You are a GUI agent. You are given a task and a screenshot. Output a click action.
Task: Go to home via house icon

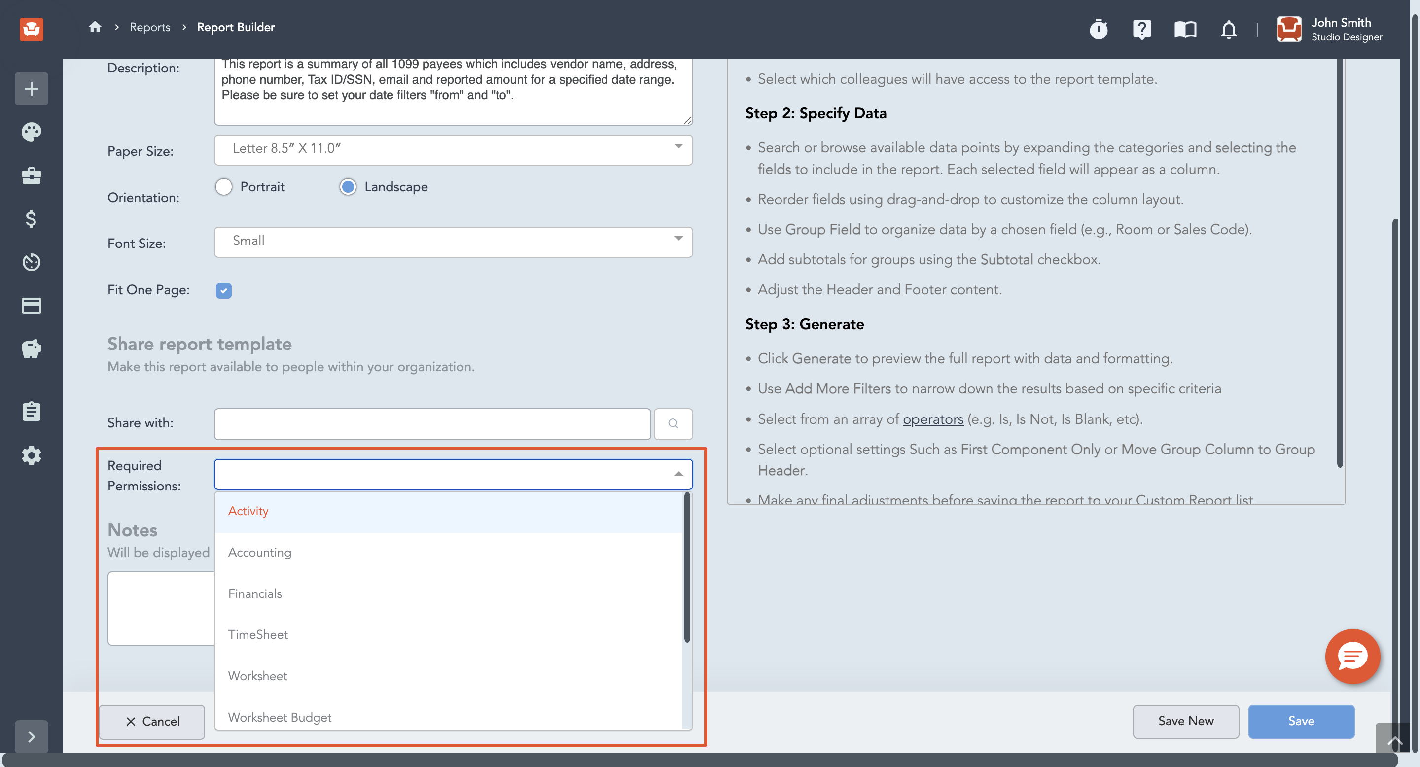(x=95, y=27)
